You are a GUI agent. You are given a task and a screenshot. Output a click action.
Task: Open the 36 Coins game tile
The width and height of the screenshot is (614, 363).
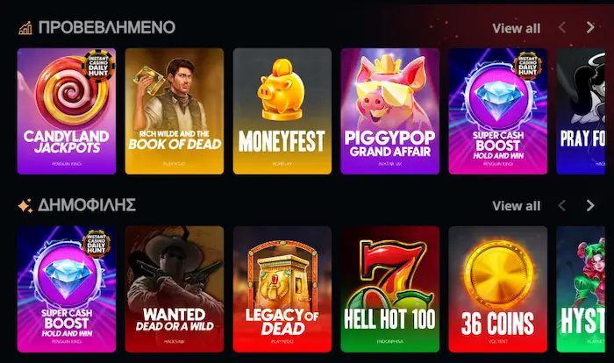497,289
